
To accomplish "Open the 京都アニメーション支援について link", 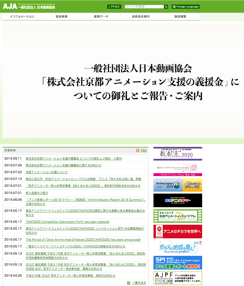I will 47,172.
